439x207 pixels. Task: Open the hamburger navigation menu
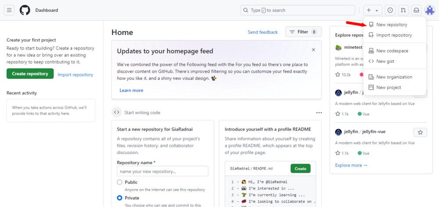10,10
